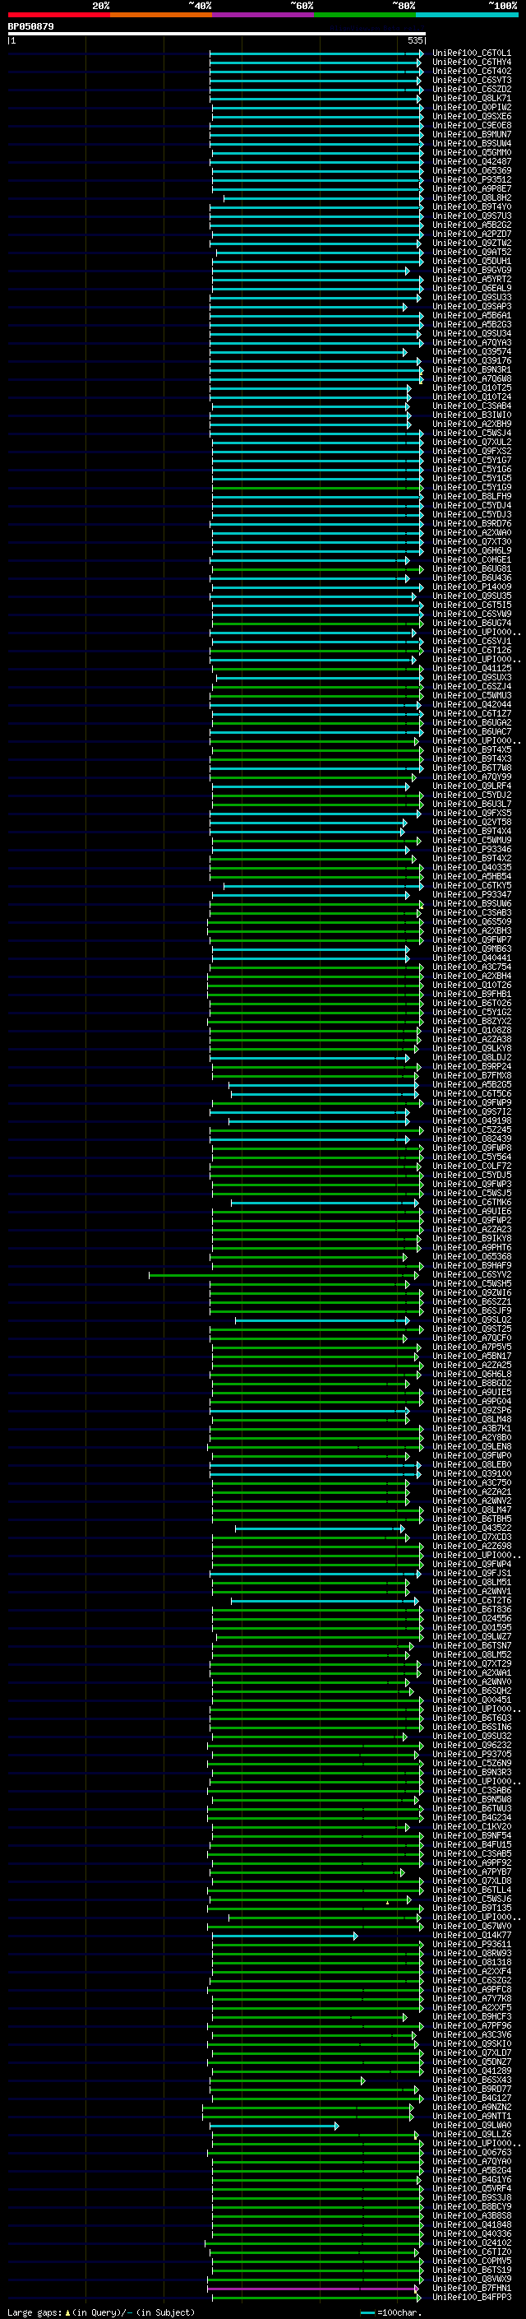Click the short cyan bar for Q14K77
The height and width of the screenshot is (2319, 526).
pyautogui.click(x=284, y=1936)
